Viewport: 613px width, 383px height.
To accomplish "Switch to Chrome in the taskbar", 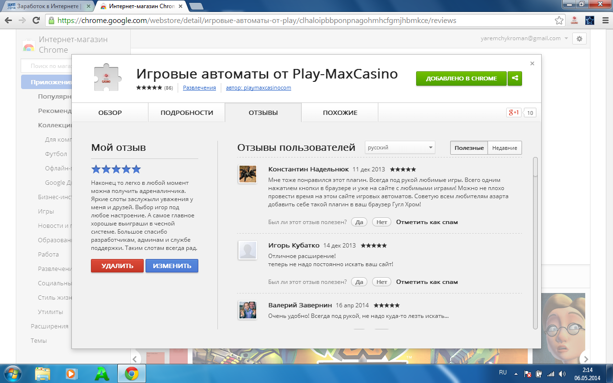I will tap(132, 373).
